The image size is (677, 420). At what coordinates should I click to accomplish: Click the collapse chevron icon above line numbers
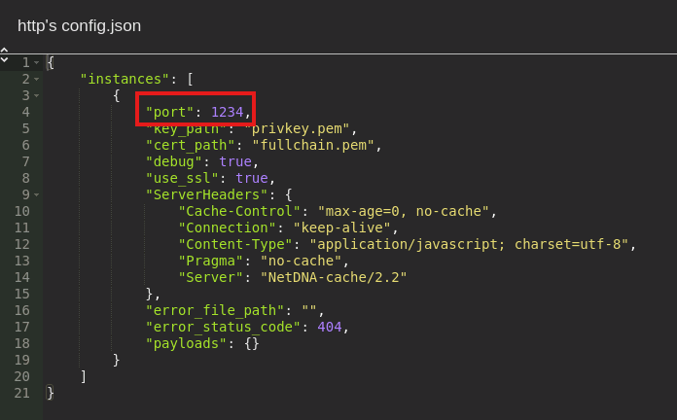[x=5, y=52]
